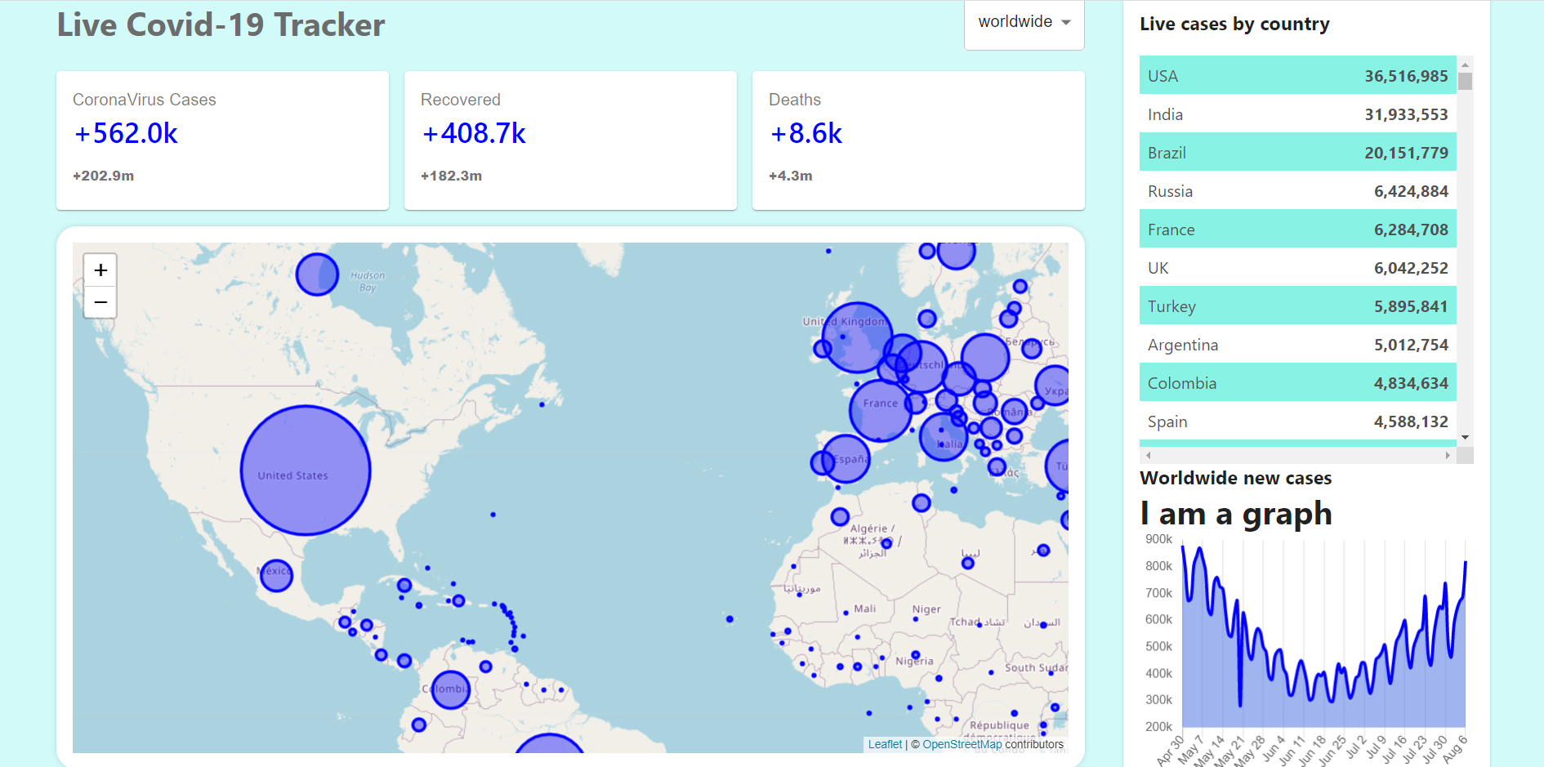The height and width of the screenshot is (767, 1544).
Task: Click the Turkey row in country list
Action: (x=1297, y=305)
